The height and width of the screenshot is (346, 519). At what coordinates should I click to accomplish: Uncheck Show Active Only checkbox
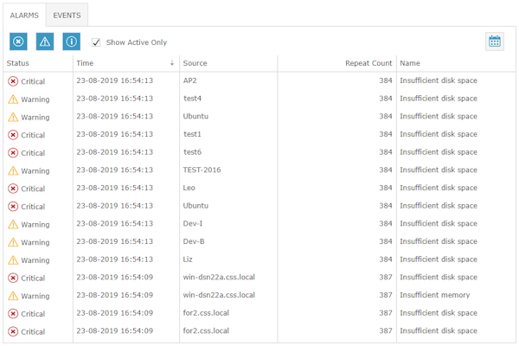[96, 42]
